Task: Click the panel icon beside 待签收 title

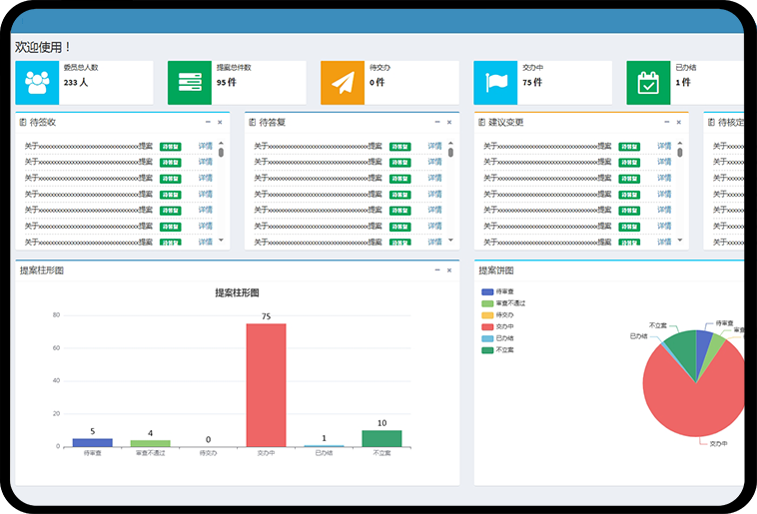Action: pyautogui.click(x=23, y=123)
